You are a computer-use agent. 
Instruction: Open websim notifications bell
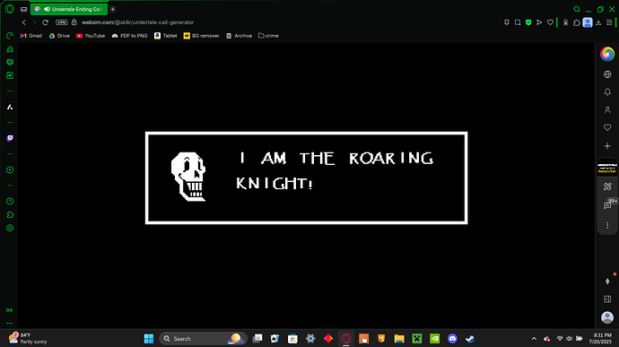coord(607,92)
